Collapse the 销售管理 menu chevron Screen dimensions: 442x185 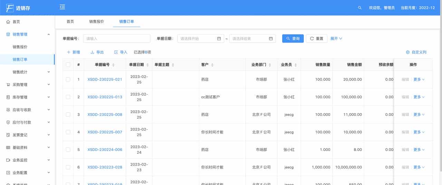click(49, 34)
